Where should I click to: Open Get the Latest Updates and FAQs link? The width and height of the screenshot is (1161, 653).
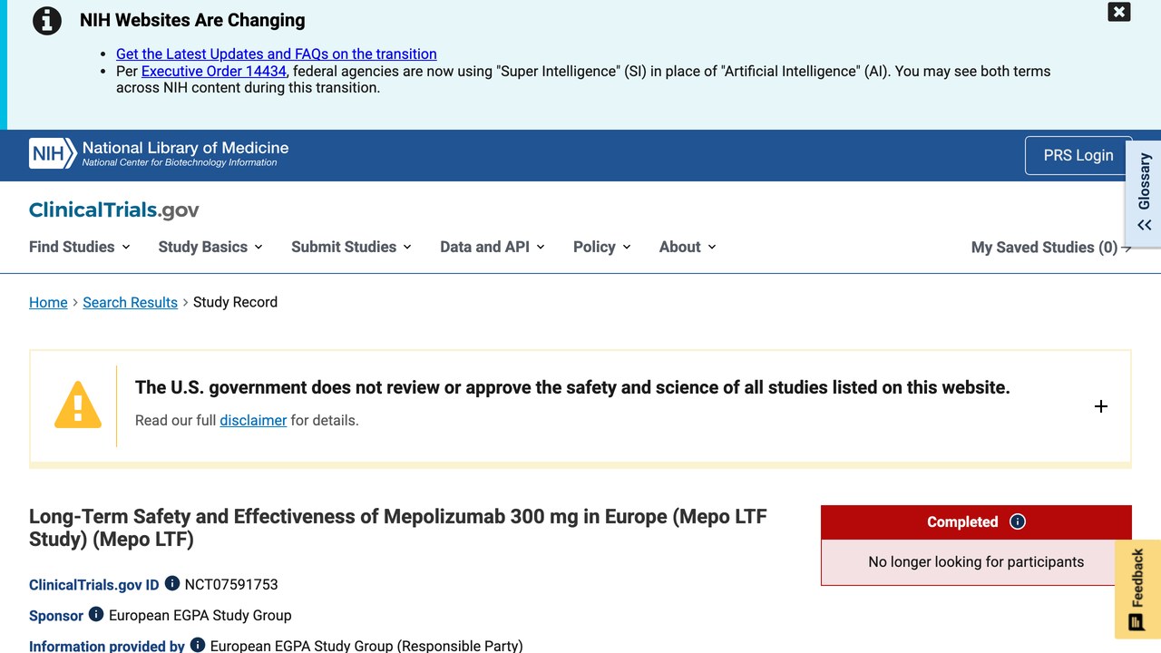[277, 54]
